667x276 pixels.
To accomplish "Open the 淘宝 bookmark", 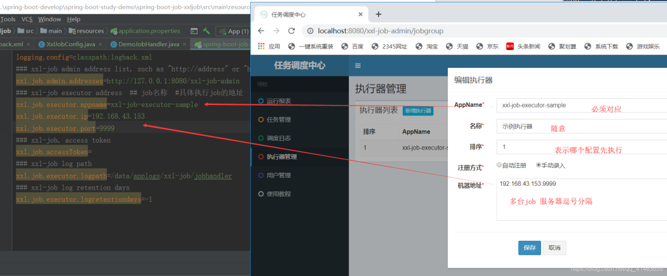I will 427,46.
